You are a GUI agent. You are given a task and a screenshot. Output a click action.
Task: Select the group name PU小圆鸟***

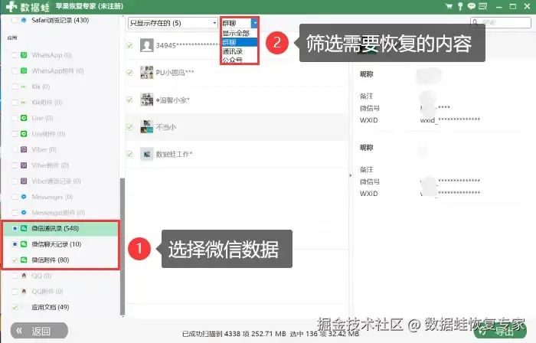pyautogui.click(x=175, y=73)
